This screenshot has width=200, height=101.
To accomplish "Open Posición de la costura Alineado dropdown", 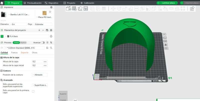I will [x=40, y=75].
